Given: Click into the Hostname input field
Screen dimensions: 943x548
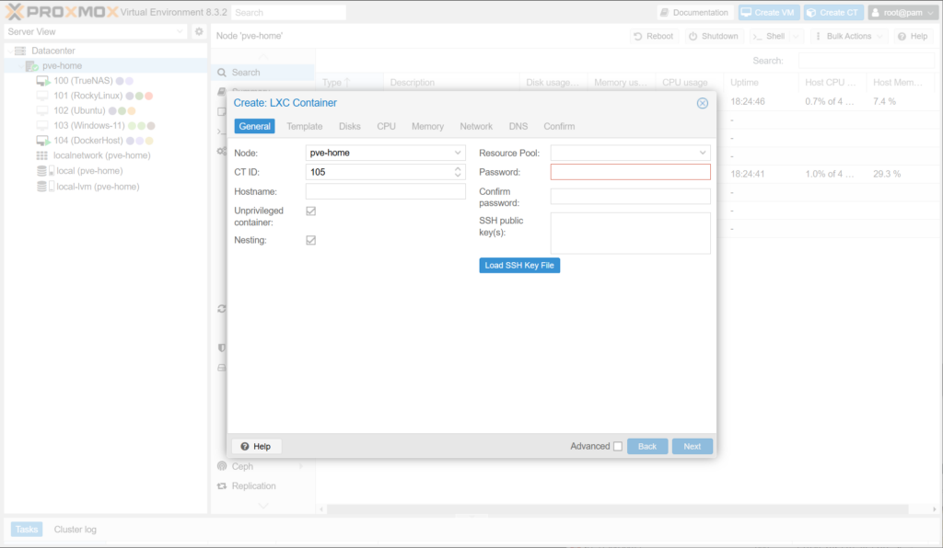Looking at the screenshot, I should click(385, 191).
